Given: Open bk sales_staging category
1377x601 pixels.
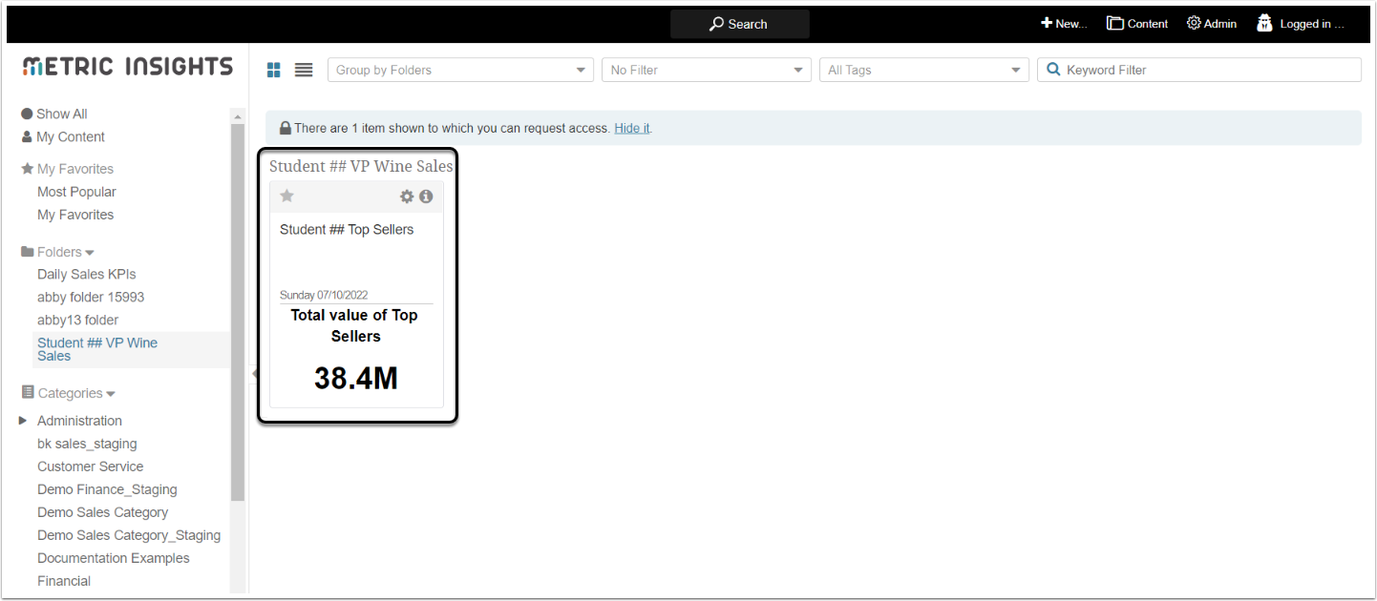Looking at the screenshot, I should click(87, 444).
